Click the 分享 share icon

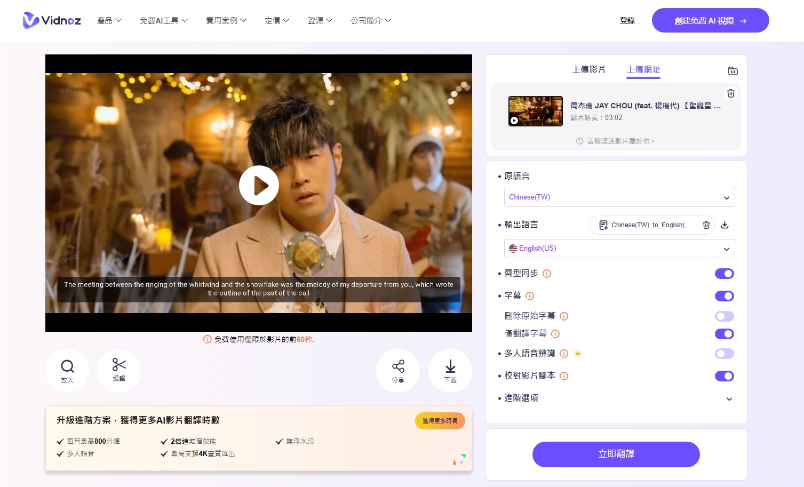398,370
